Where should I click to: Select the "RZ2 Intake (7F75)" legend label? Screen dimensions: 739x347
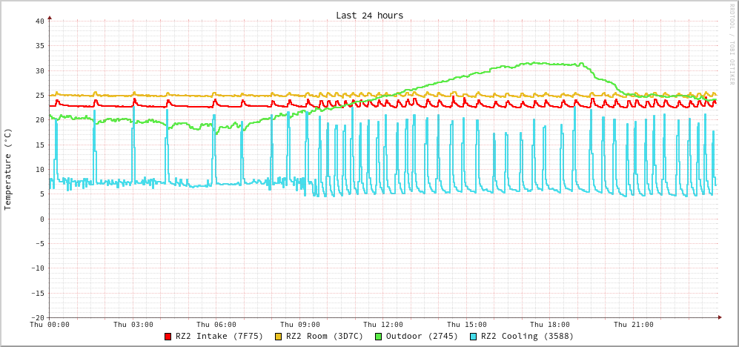[x=219, y=337]
